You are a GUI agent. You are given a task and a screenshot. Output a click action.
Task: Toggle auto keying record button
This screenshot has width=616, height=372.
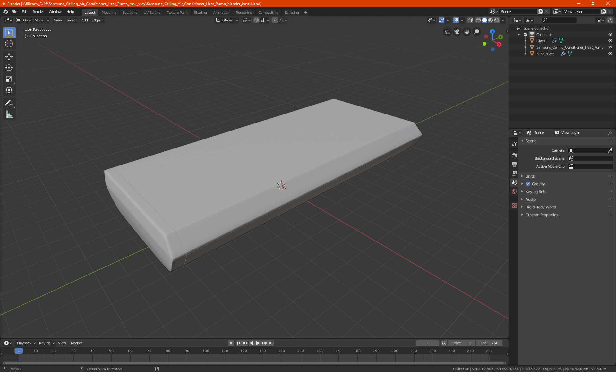click(x=231, y=343)
